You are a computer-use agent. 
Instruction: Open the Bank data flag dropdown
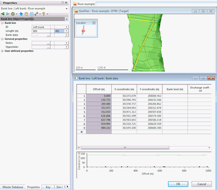pyautogui.click(x=66, y=35)
